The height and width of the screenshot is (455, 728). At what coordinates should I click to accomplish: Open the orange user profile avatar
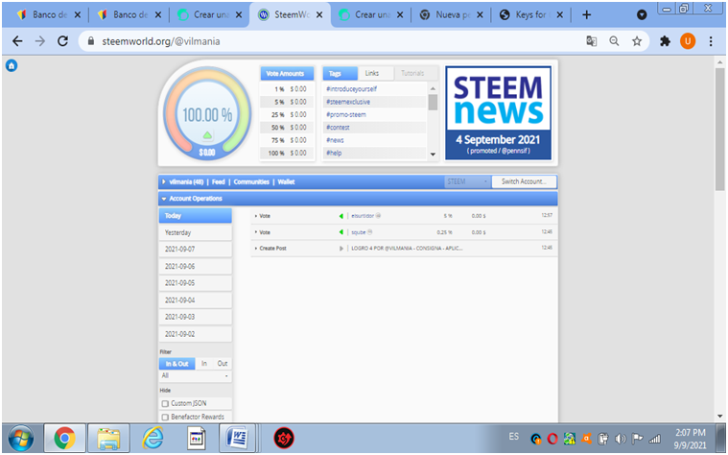click(688, 41)
